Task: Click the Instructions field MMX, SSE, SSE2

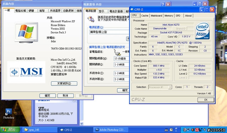Action: pyautogui.click(x=179, y=55)
